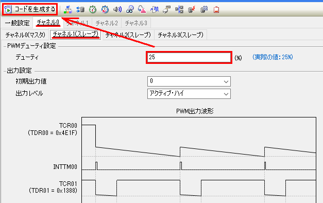Click the 出力レベル label

[29, 93]
